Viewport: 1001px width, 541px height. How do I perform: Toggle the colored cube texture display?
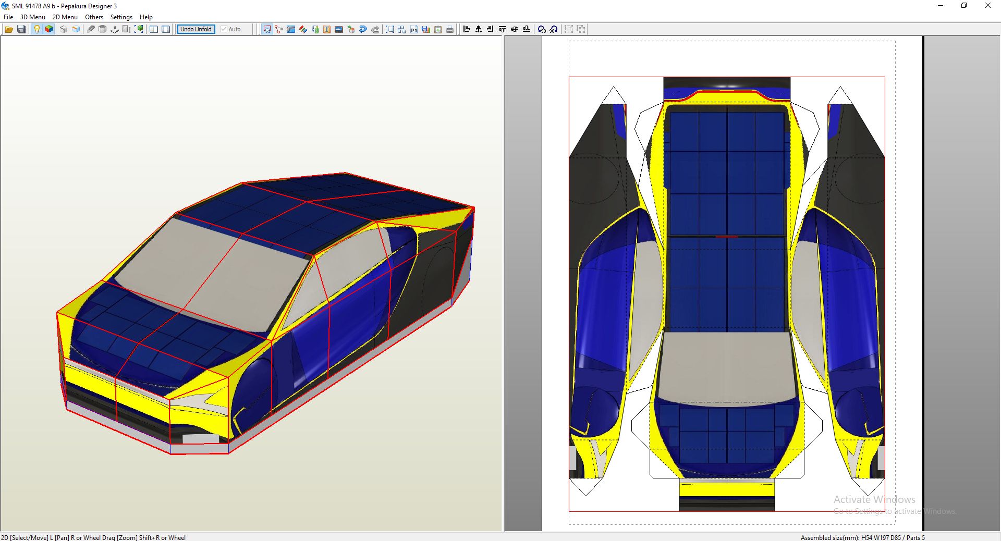(49, 29)
